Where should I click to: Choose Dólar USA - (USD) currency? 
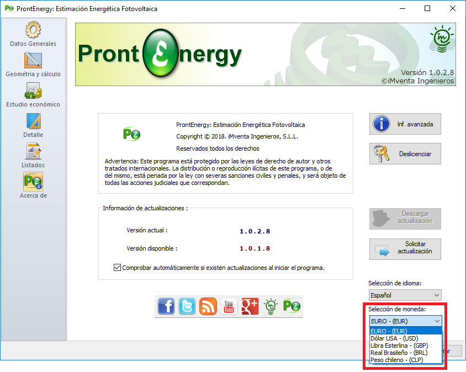[406, 338]
